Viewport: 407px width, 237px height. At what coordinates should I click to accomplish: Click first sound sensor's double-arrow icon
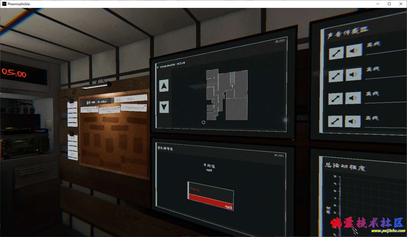[336, 53]
